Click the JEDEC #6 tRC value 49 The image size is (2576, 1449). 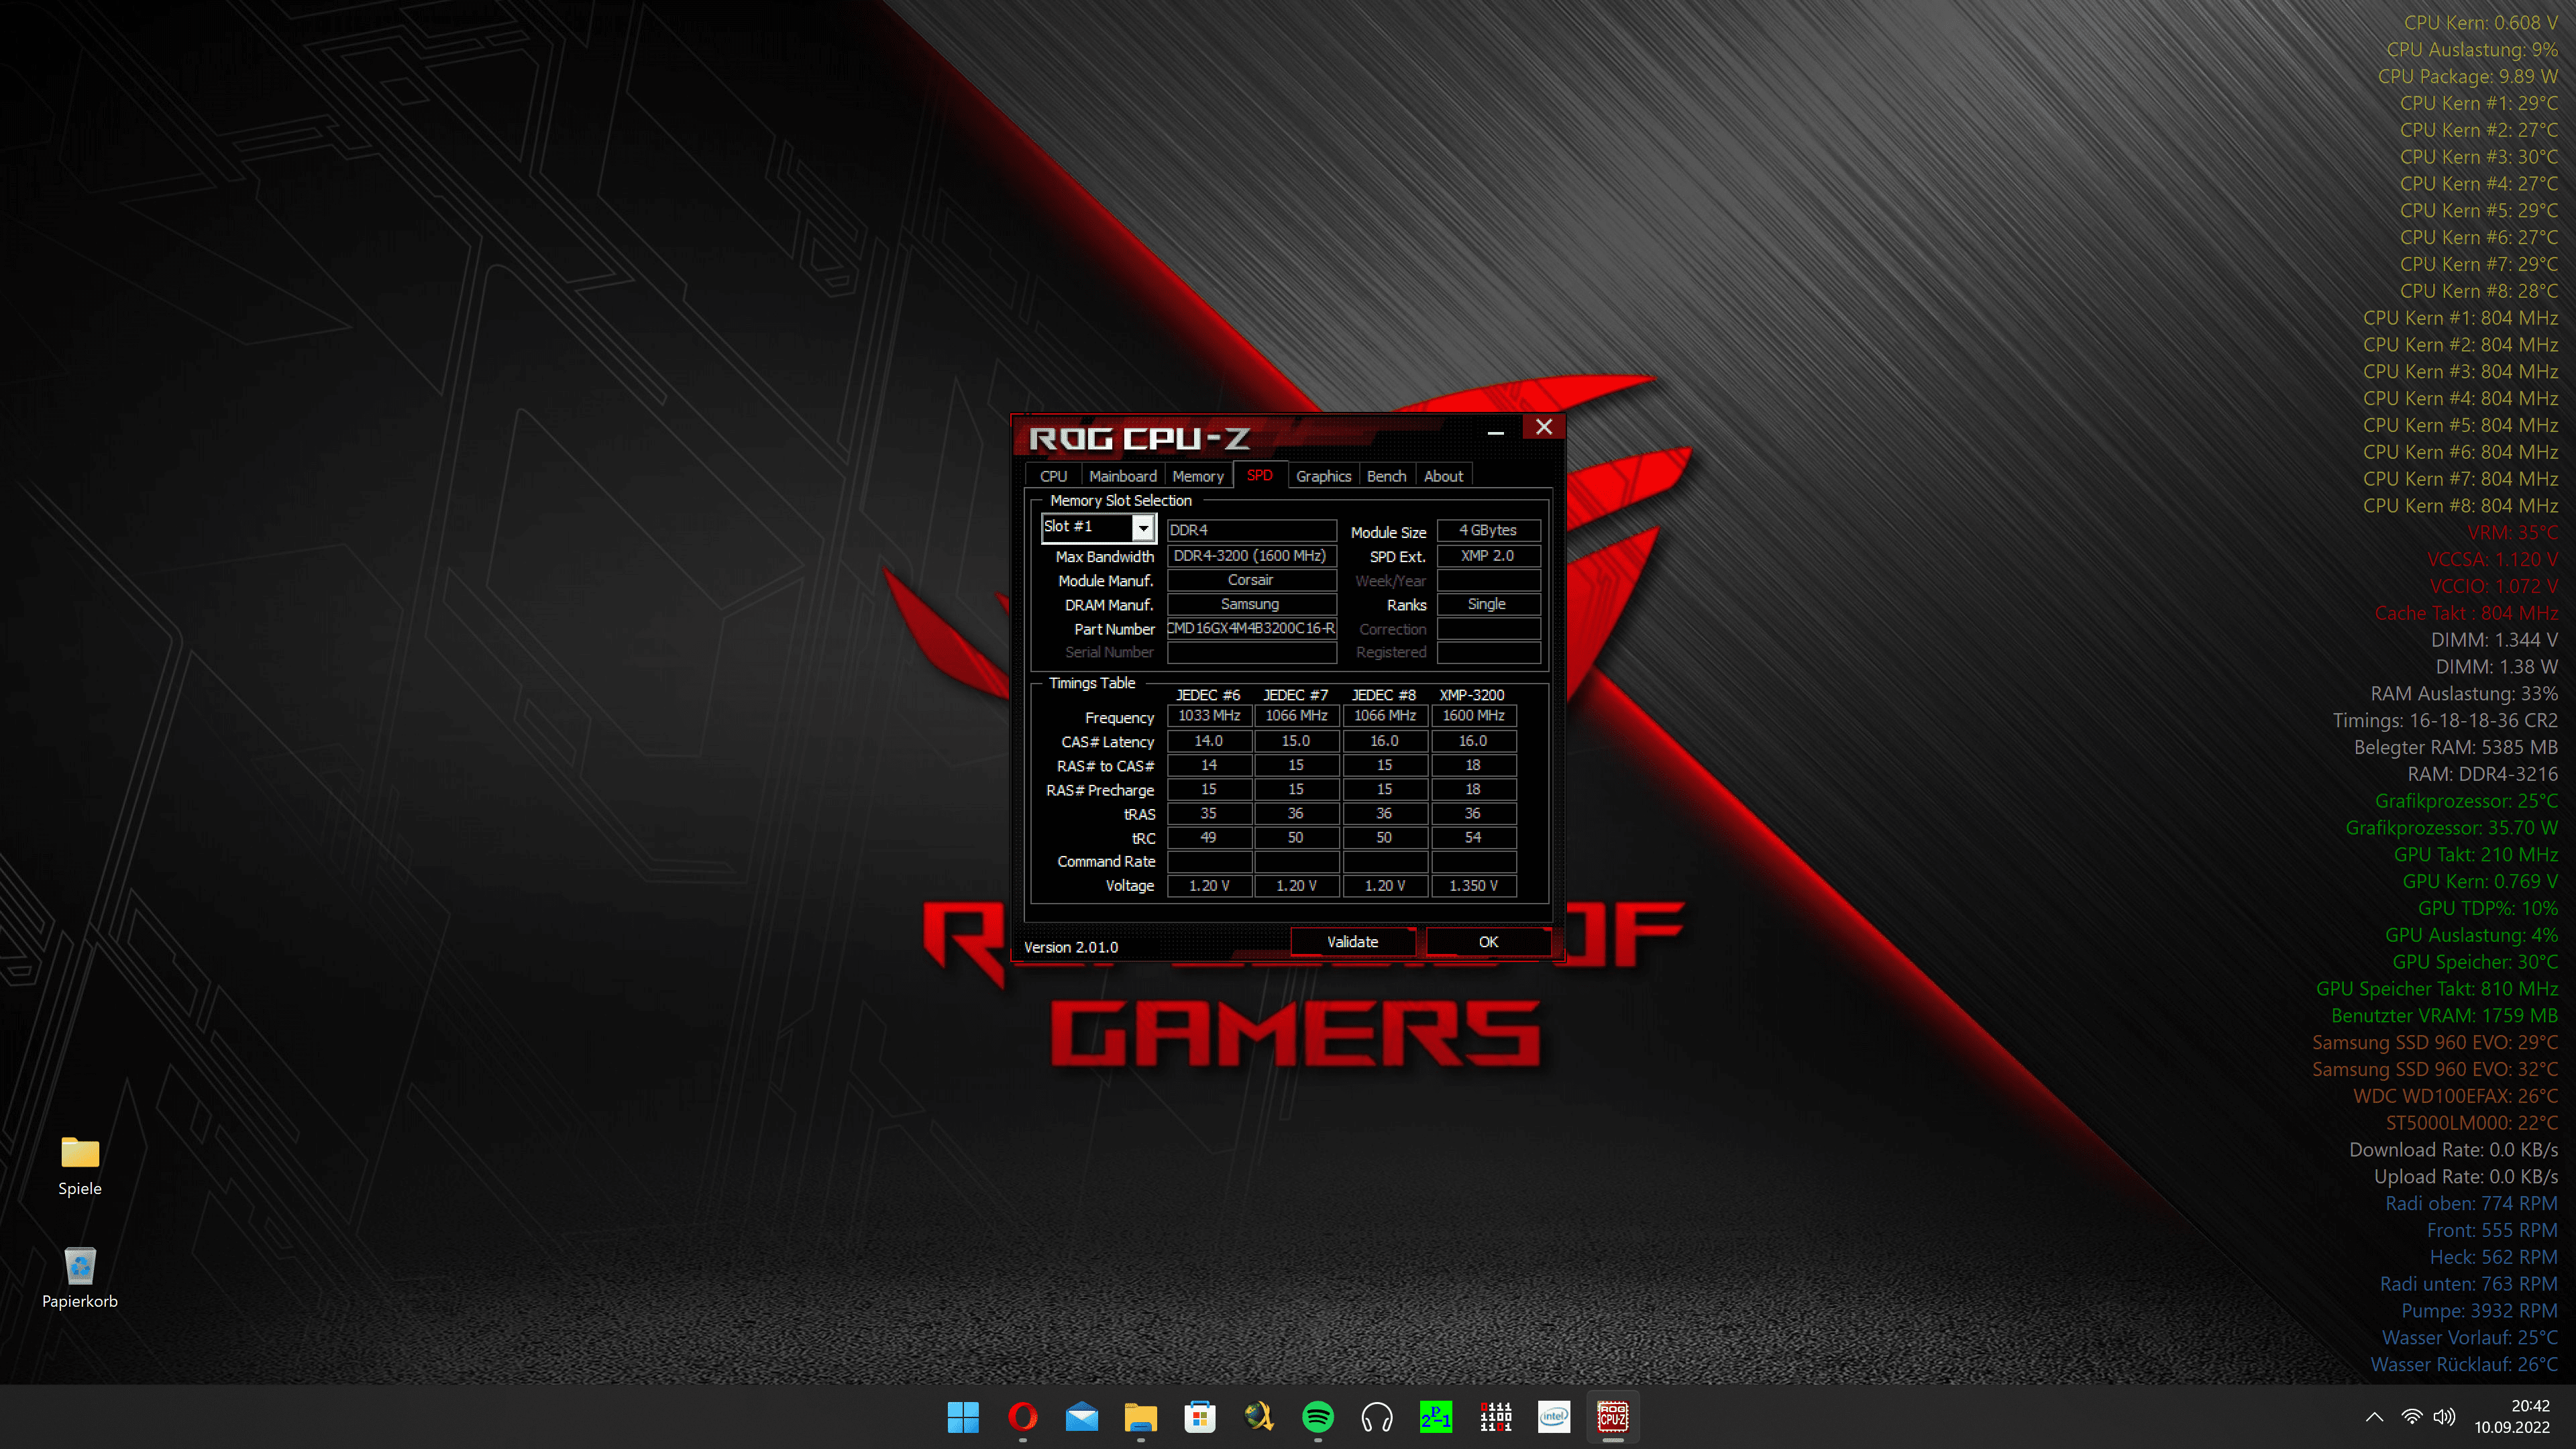point(1209,838)
